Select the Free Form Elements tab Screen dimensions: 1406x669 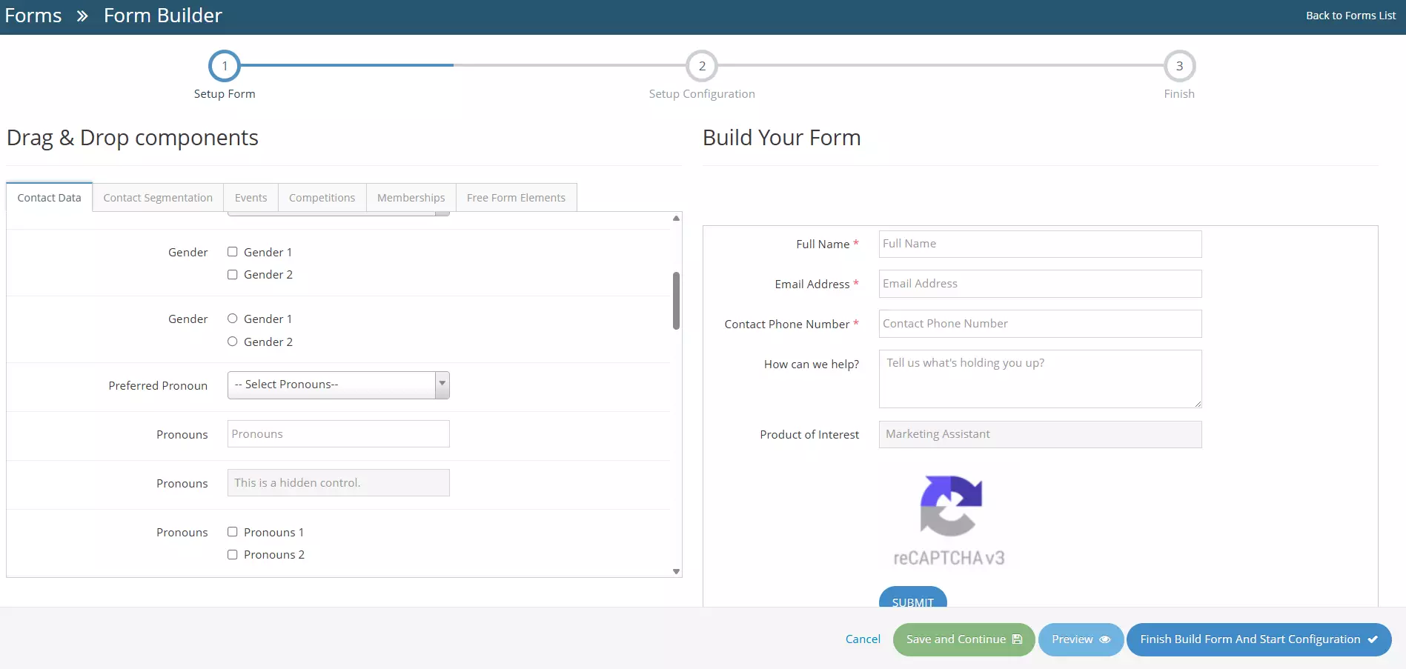[516, 197]
